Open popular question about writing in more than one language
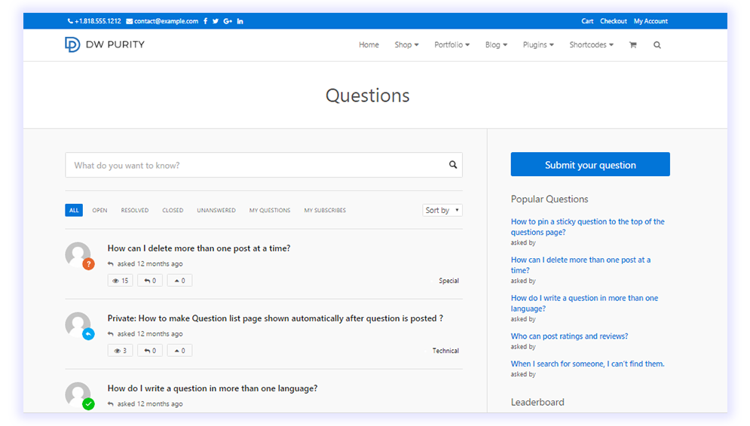The width and height of the screenshot is (750, 426). [584, 303]
